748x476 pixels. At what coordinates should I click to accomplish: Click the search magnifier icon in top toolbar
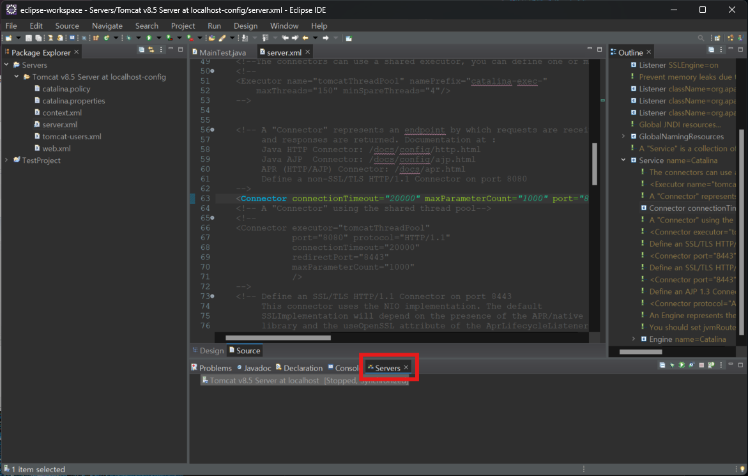(701, 38)
